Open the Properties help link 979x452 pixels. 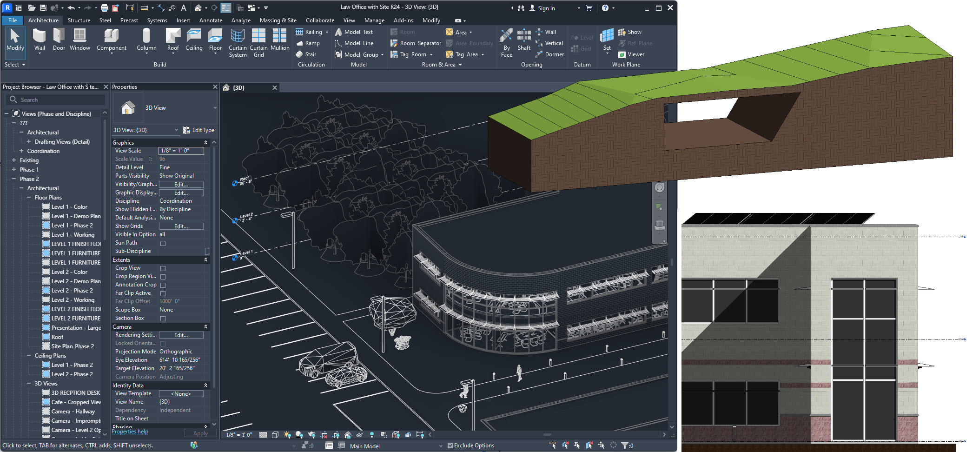click(x=130, y=432)
